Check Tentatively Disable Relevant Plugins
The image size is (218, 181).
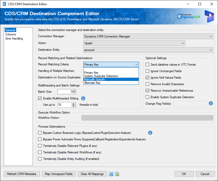click(x=40, y=146)
